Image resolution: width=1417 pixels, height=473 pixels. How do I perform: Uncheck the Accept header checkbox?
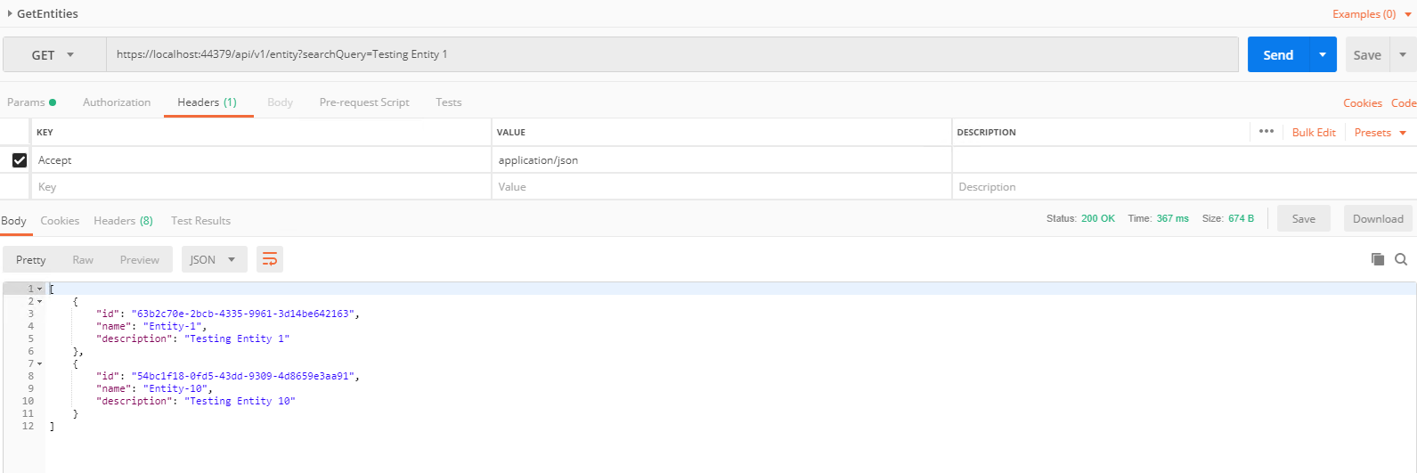click(x=19, y=160)
